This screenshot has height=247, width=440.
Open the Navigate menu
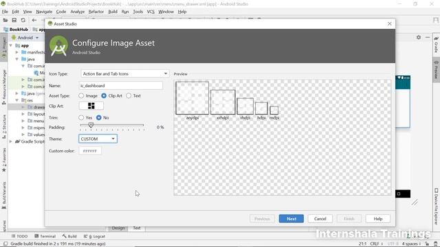(x=44, y=12)
